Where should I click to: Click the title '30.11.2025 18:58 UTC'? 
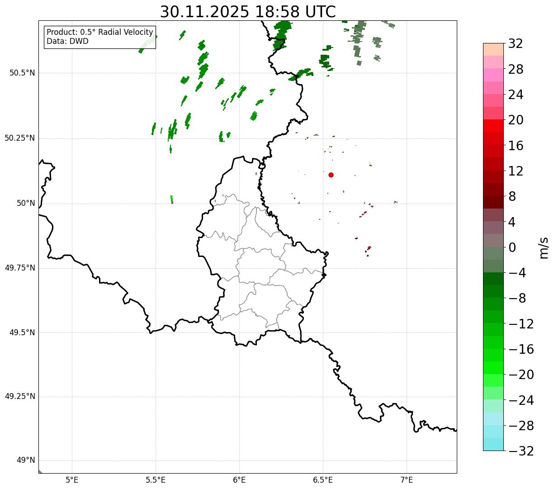click(248, 12)
